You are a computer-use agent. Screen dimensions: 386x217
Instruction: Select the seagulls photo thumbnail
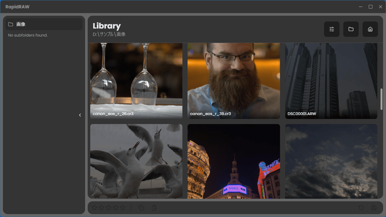pos(136,161)
